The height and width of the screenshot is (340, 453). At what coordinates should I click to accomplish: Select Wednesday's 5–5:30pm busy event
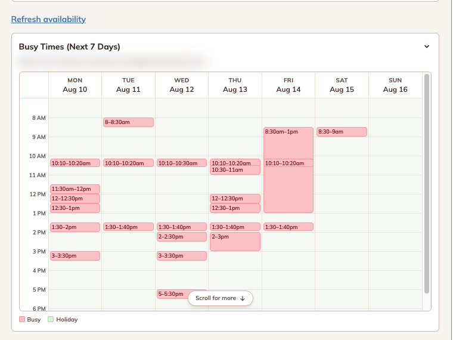tap(172, 294)
